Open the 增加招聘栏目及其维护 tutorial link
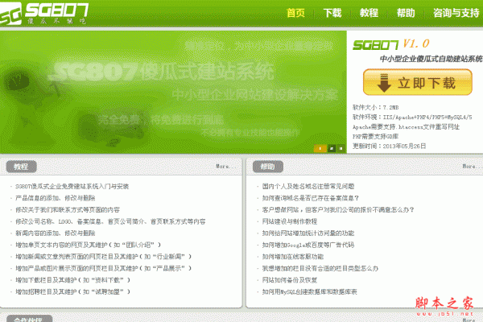 72,291
